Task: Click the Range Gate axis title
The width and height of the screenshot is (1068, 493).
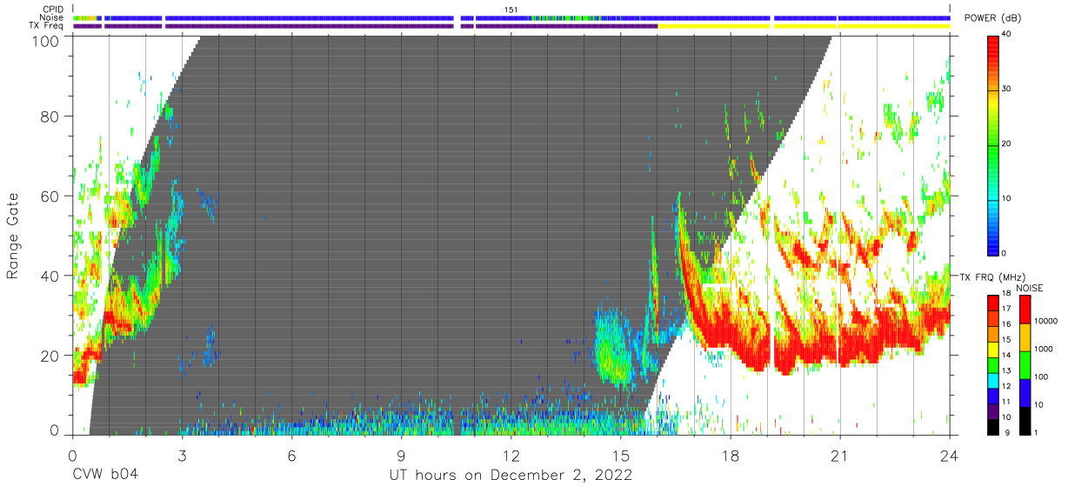Action: tap(13, 237)
